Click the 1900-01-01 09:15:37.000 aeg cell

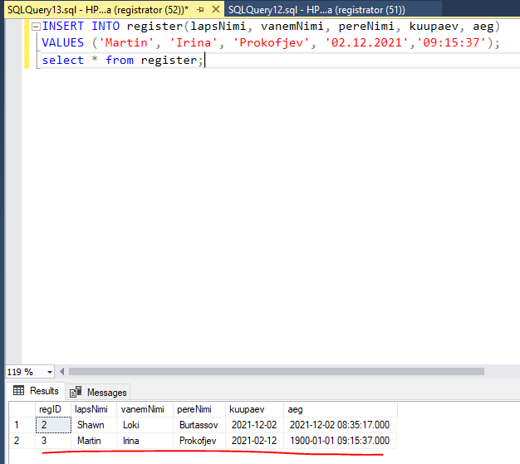pos(340,441)
